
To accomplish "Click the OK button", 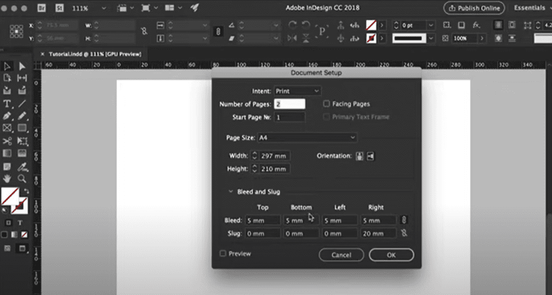I will (x=391, y=255).
